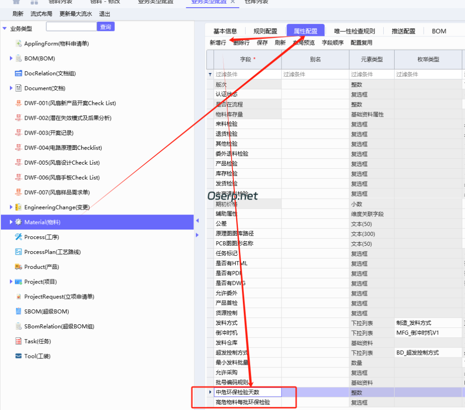This screenshot has width=465, height=410.
Task: Click the 查询 search button
Action: (x=106, y=26)
